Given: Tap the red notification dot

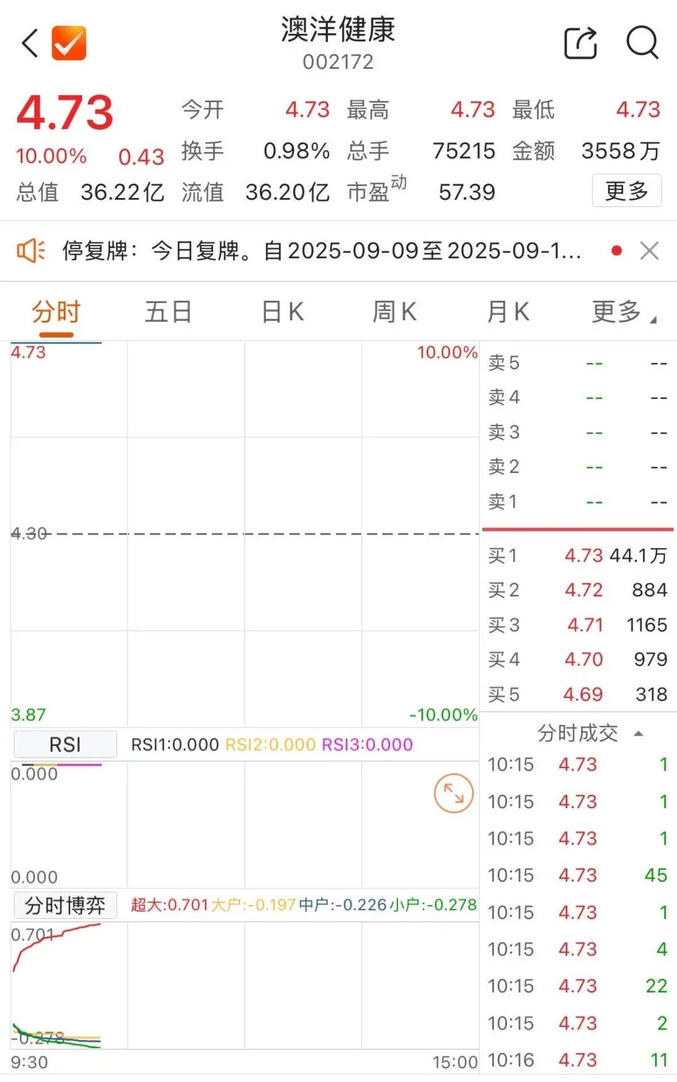Looking at the screenshot, I should (617, 251).
